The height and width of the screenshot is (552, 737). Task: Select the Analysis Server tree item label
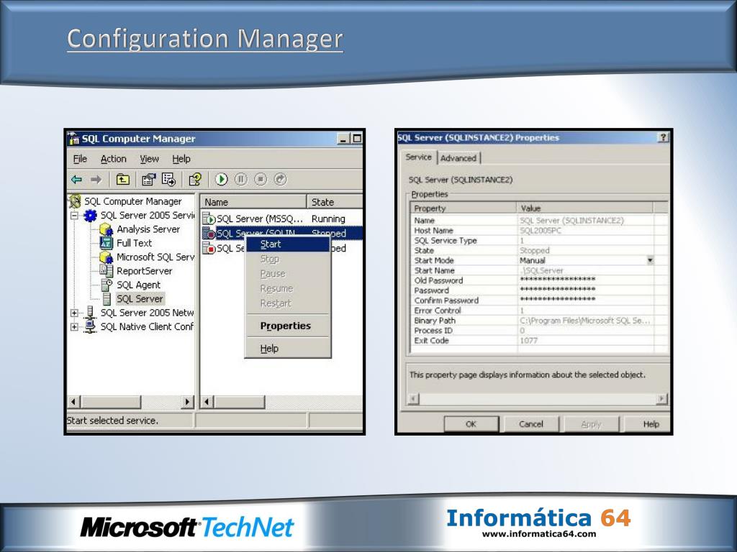[x=148, y=229]
